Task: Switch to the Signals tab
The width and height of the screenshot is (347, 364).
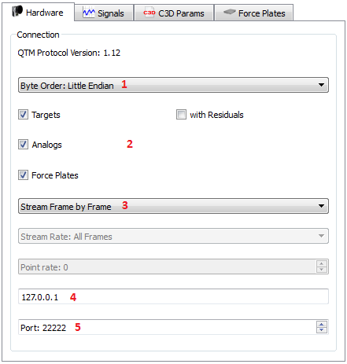Action: tap(104, 13)
